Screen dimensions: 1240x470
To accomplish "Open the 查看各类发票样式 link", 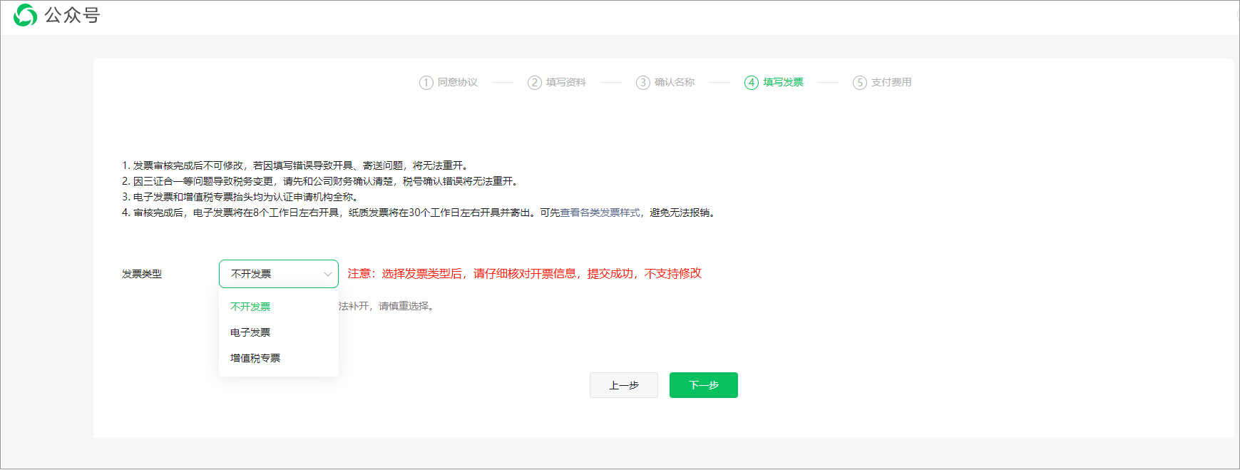I will coord(600,213).
